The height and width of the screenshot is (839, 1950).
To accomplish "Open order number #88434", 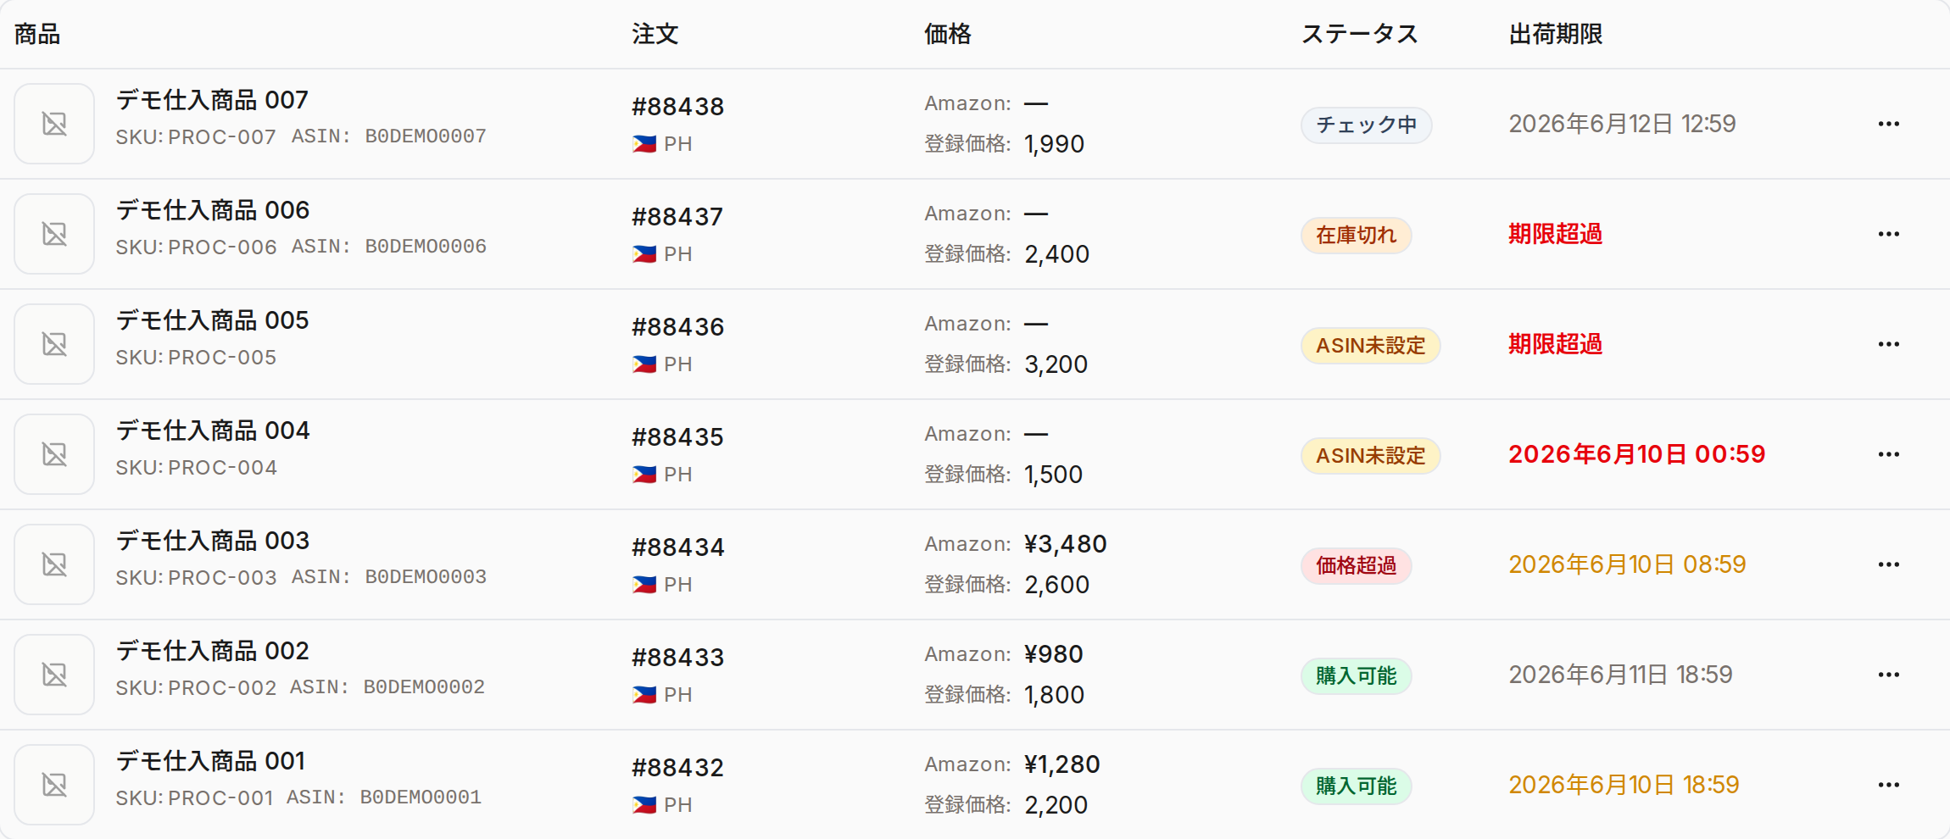I will [x=677, y=547].
